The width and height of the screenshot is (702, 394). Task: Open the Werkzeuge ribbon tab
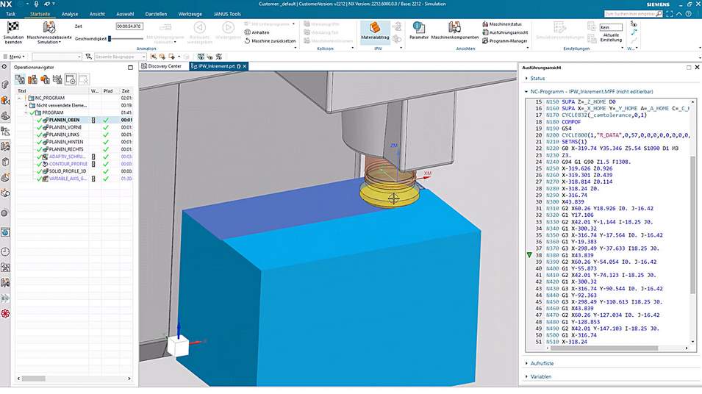(190, 14)
